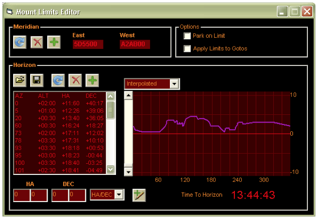Click the Horizon green plus add icon
The image size is (317, 218).
click(x=92, y=80)
